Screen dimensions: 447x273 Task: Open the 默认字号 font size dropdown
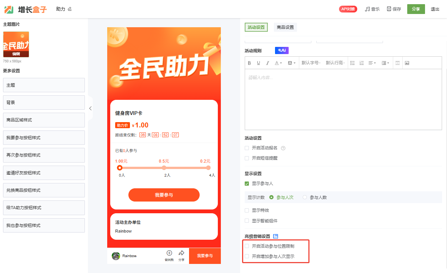point(311,63)
